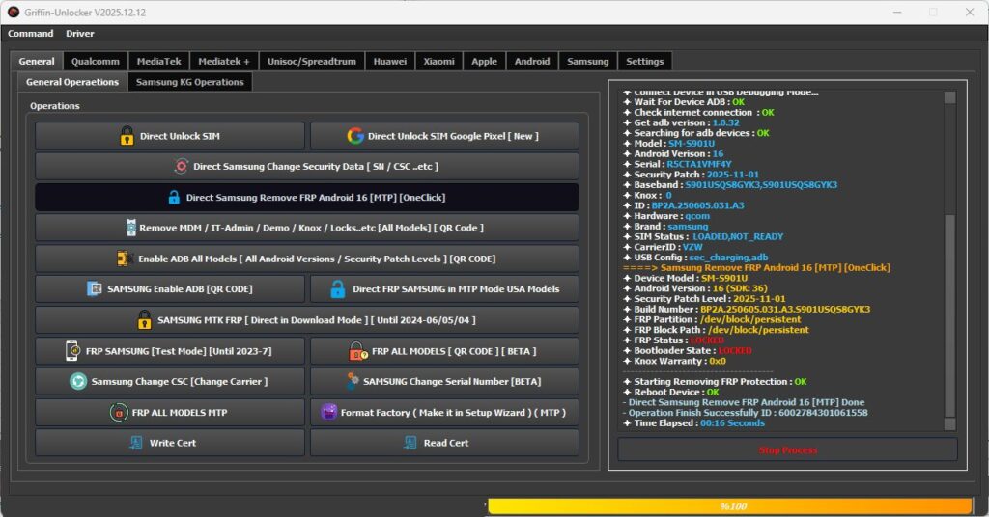Click the Samsung Change CSC button text
Screen dimensions: 989x517
click(x=180, y=382)
